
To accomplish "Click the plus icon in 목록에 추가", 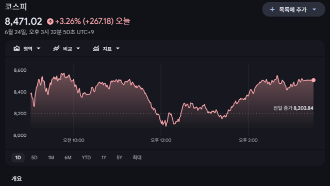I will pyautogui.click(x=272, y=9).
